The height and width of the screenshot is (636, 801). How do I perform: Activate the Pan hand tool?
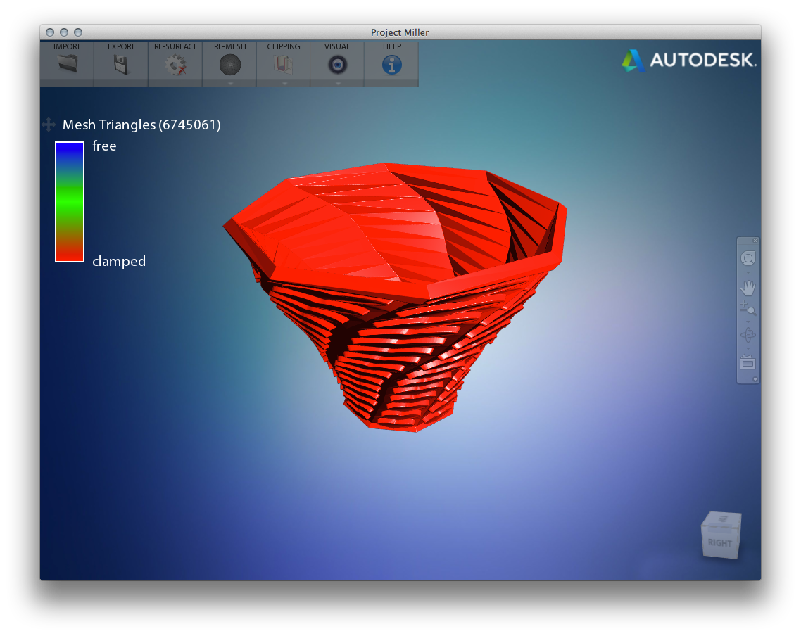tap(748, 288)
